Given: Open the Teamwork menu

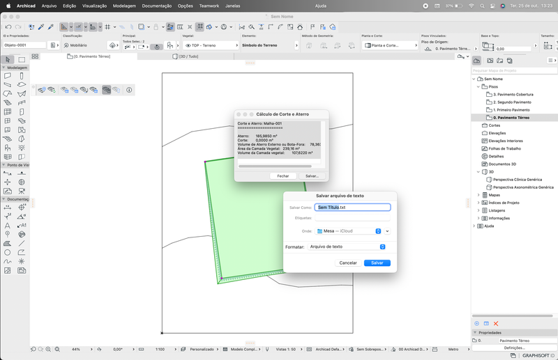Looking at the screenshot, I should pos(209,6).
